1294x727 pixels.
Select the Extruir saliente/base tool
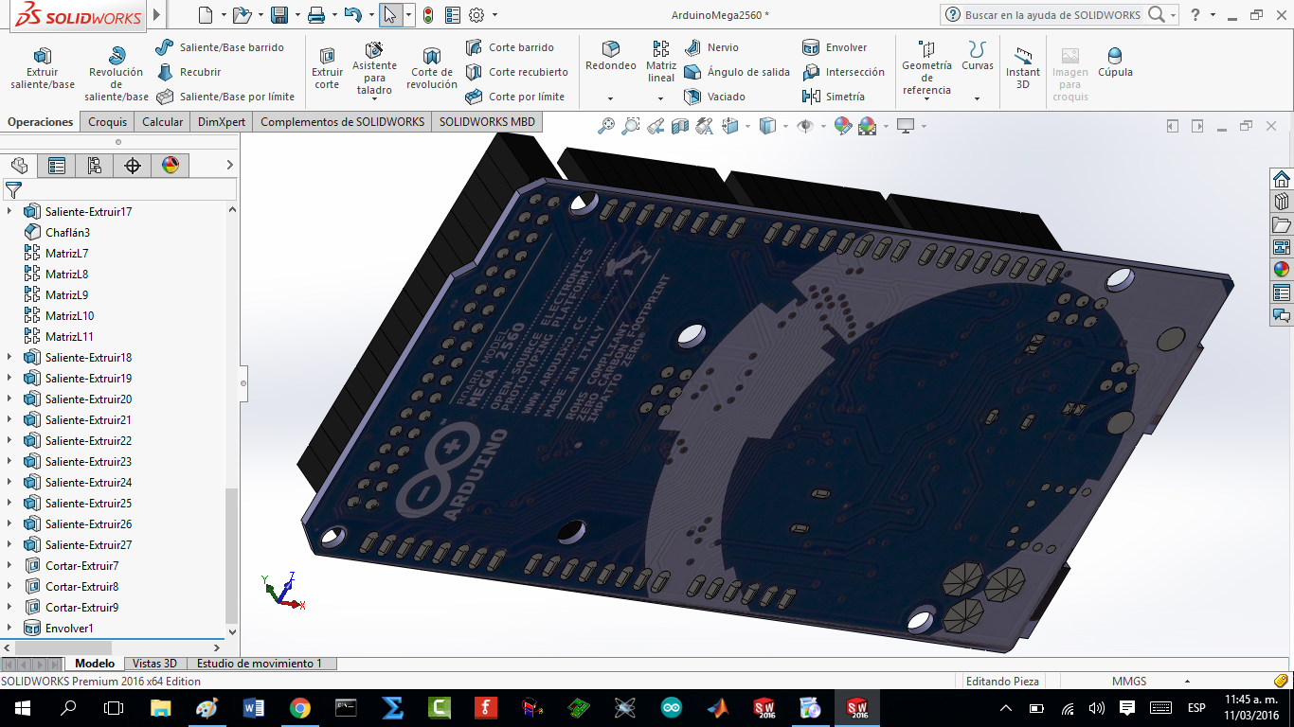(x=43, y=68)
